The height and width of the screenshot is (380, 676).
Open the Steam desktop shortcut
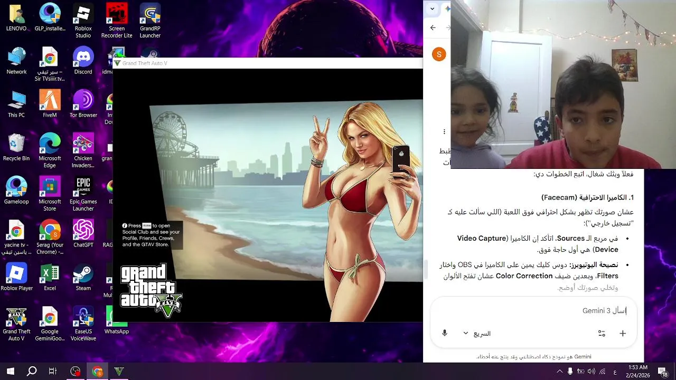pyautogui.click(x=83, y=278)
